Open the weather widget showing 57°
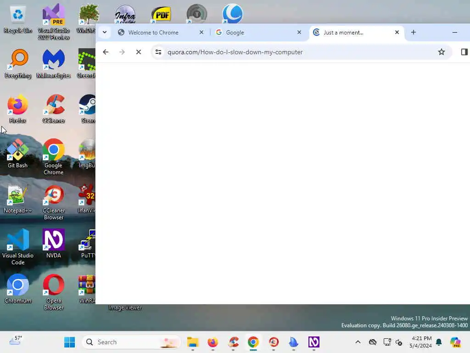This screenshot has width=470, height=353. pyautogui.click(x=15, y=342)
